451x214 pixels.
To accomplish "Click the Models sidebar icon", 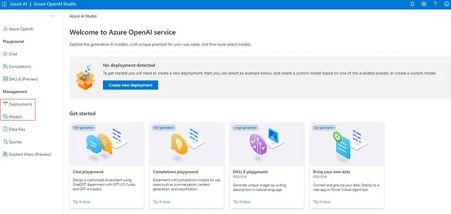I will pos(5,116).
